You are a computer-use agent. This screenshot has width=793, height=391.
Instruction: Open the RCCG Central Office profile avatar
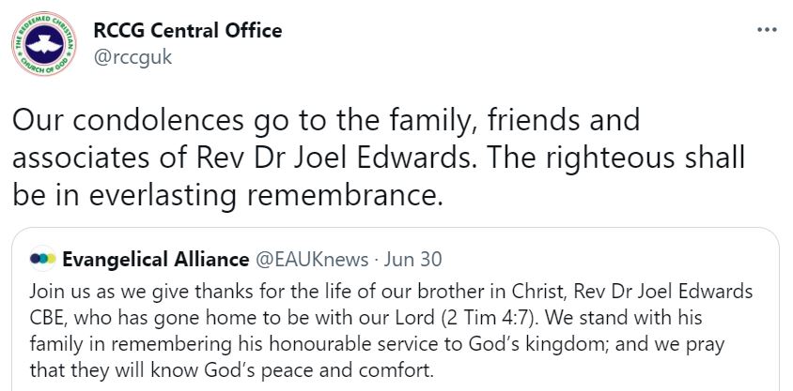coord(46,44)
